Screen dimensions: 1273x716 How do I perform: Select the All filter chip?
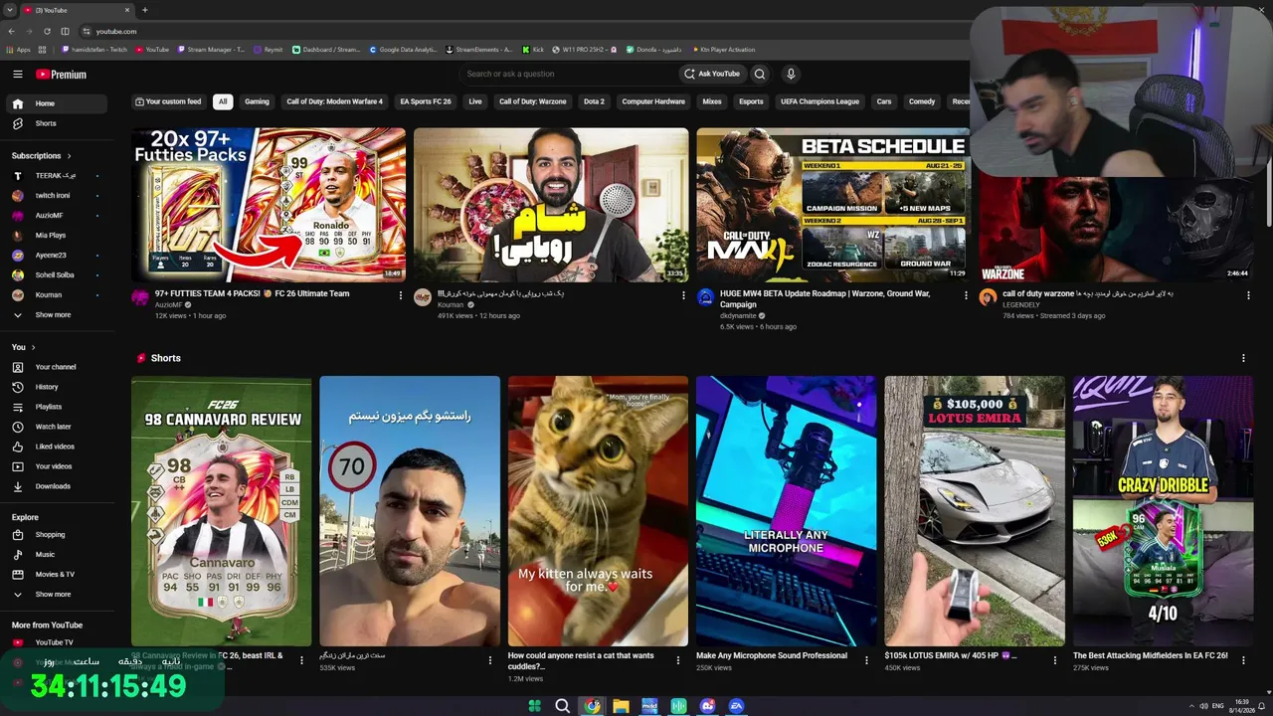(x=223, y=101)
